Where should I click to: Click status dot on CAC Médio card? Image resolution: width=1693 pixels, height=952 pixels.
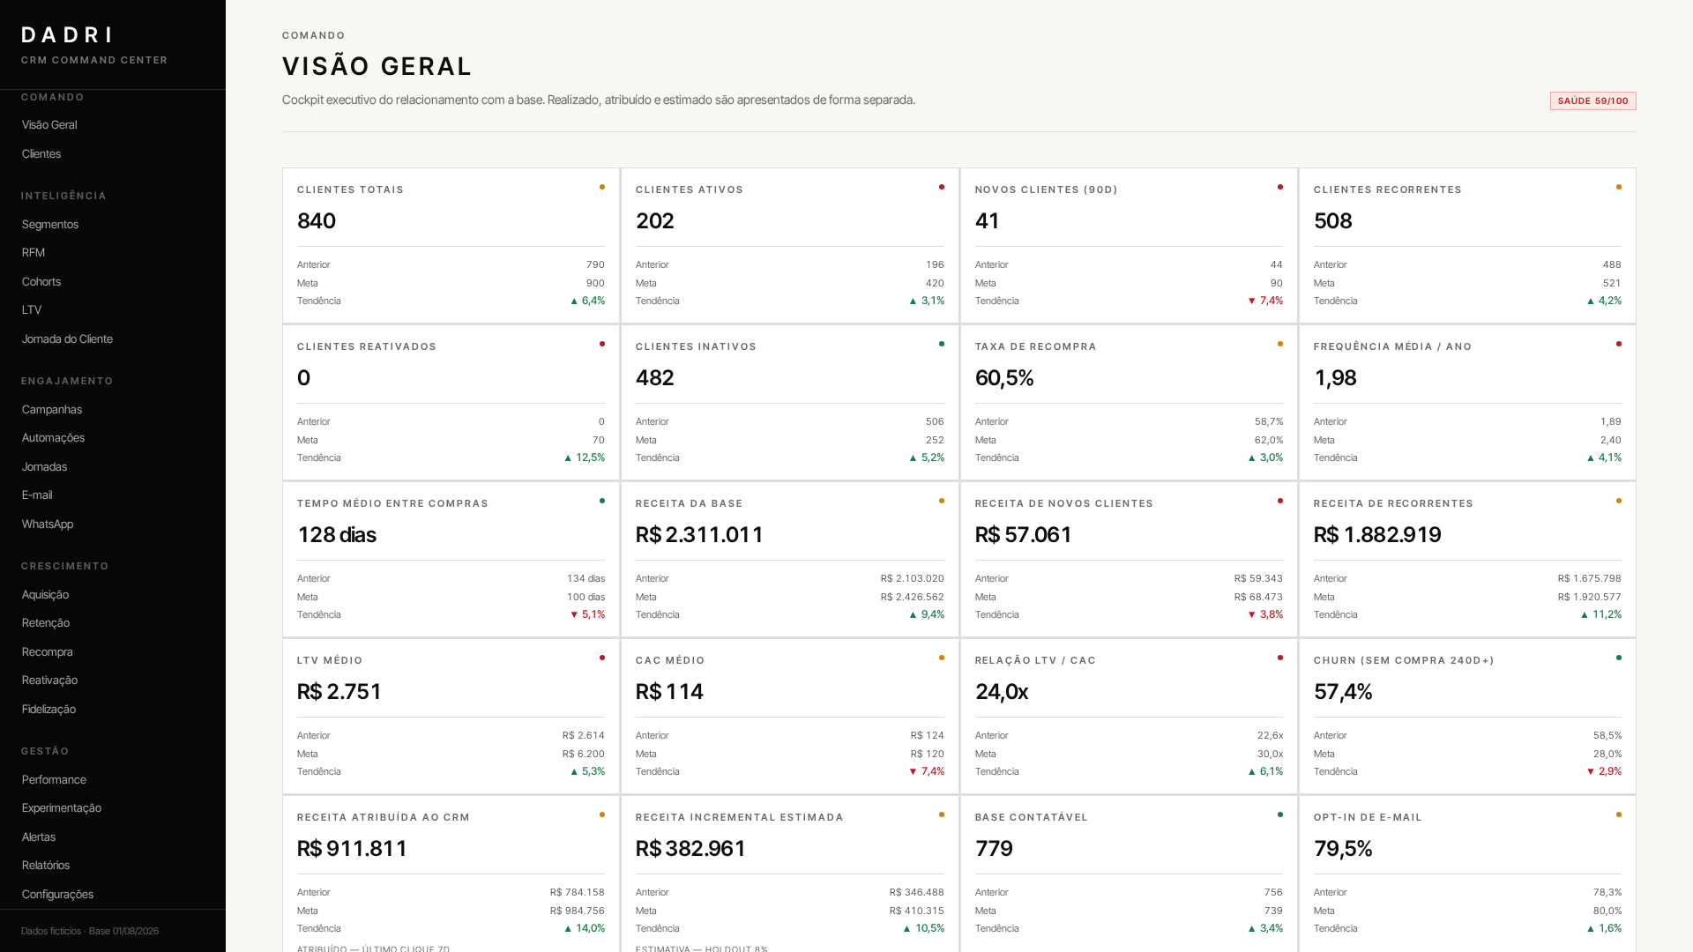942,658
